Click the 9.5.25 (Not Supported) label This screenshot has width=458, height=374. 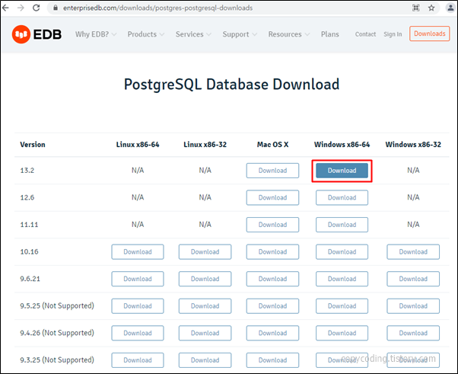[57, 306]
